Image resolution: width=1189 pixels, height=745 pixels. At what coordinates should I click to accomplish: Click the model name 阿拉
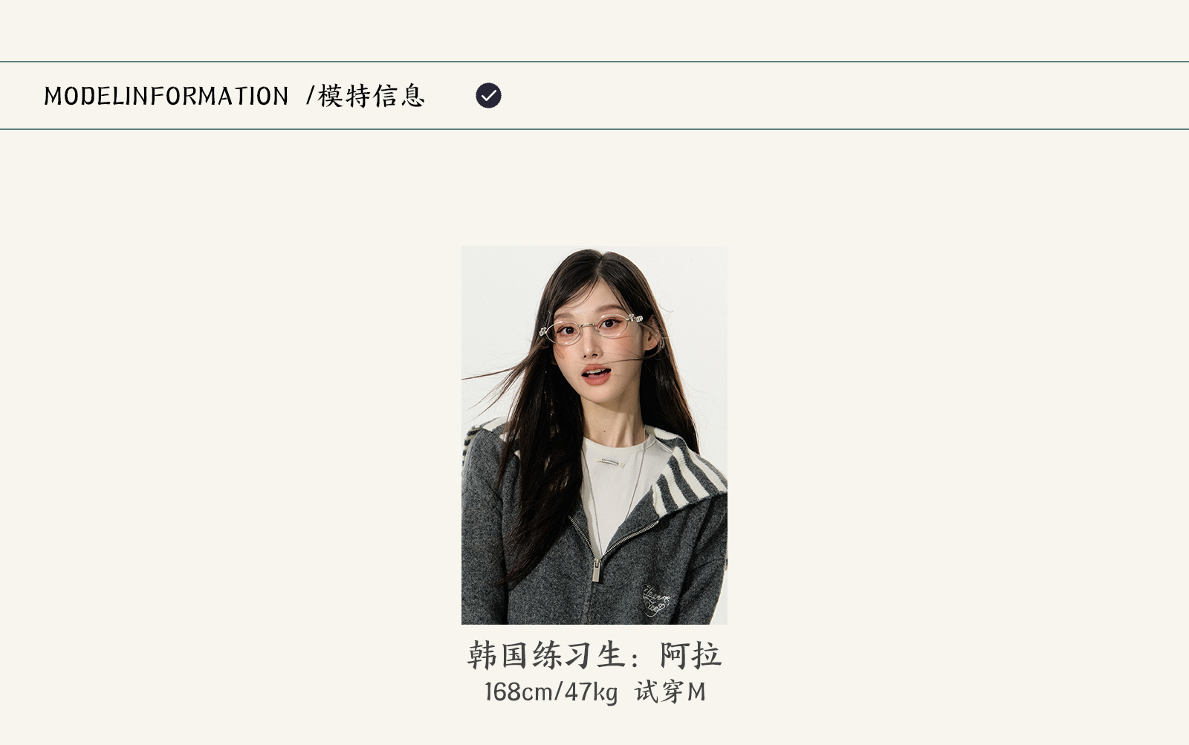[x=690, y=656]
